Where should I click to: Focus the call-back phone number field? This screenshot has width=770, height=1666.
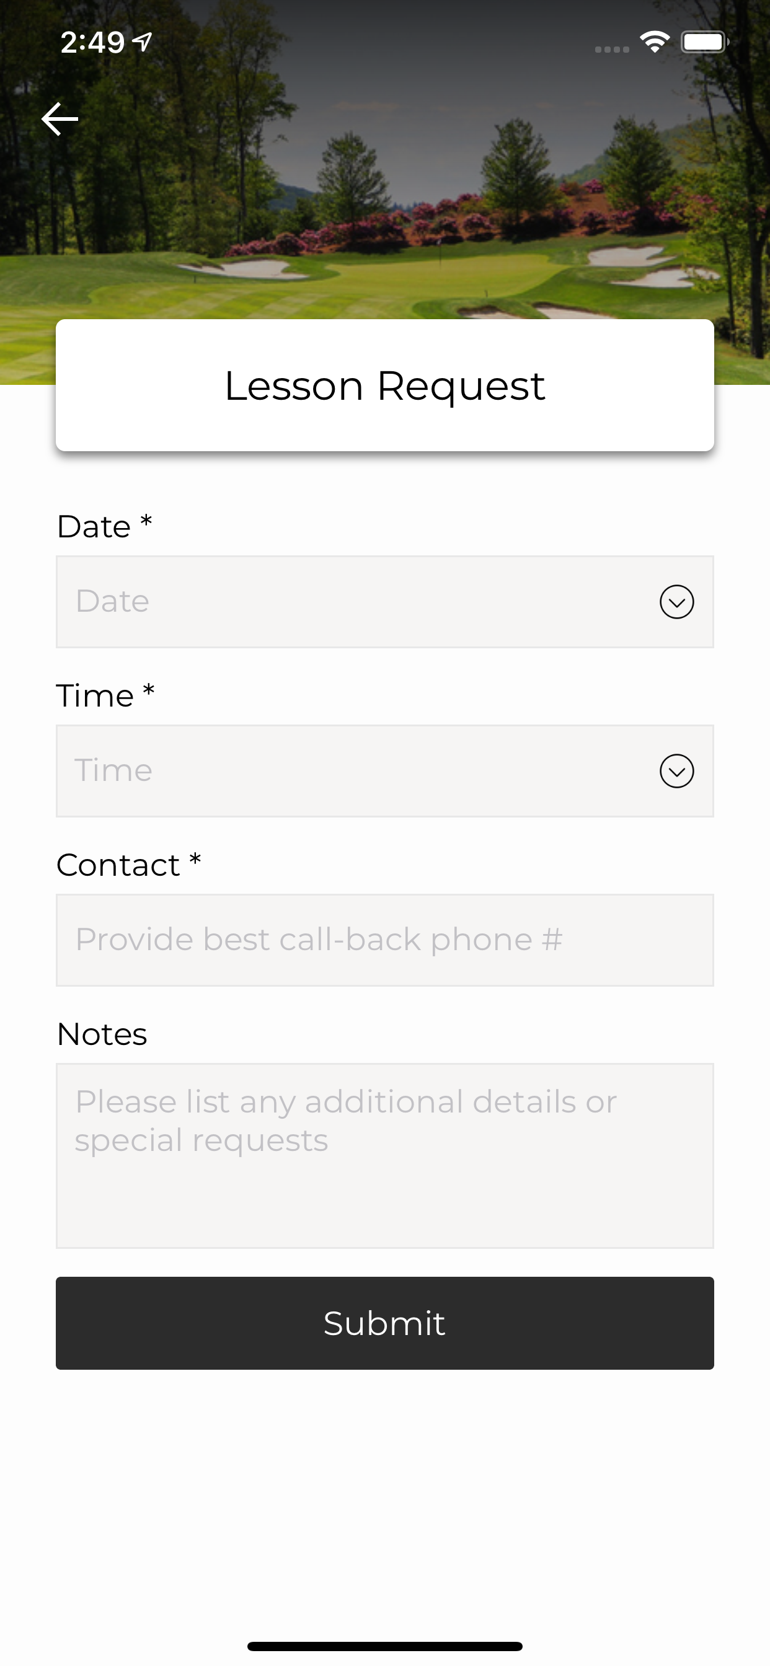[x=385, y=940]
